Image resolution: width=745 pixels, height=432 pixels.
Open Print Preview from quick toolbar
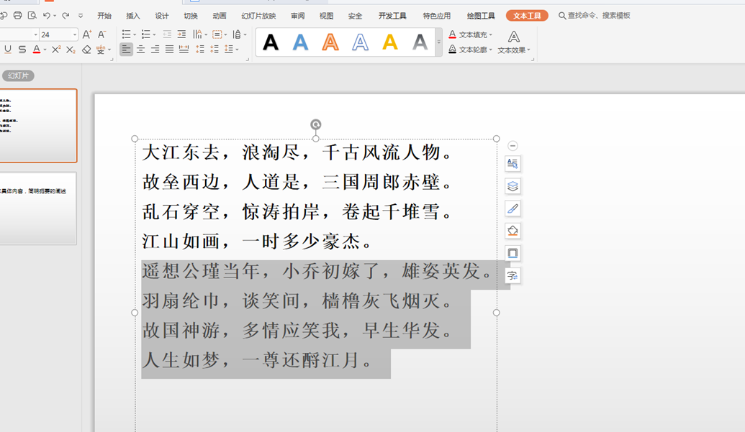point(32,16)
